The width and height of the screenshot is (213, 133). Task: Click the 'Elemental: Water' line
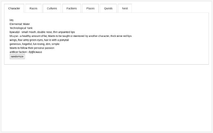pyautogui.click(x=20, y=24)
